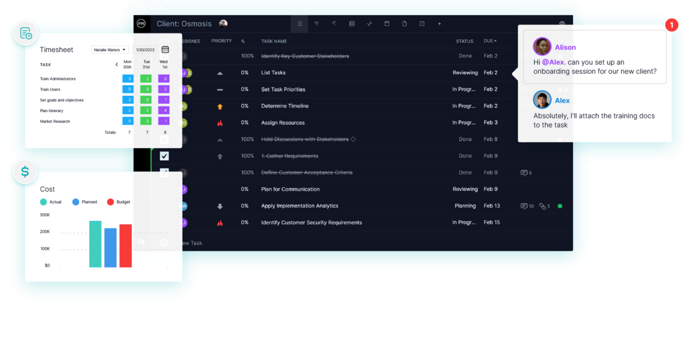
Task: Open In Progress status of Determine Timeline
Action: pyautogui.click(x=464, y=106)
